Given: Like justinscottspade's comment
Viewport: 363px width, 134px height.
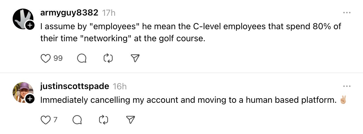Looking at the screenshot, I should [45, 120].
